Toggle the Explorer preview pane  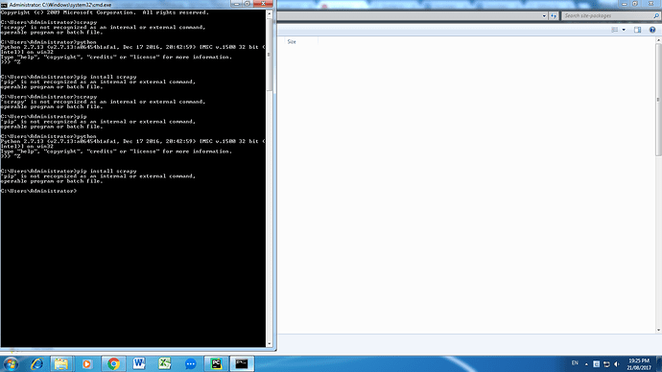click(x=637, y=30)
